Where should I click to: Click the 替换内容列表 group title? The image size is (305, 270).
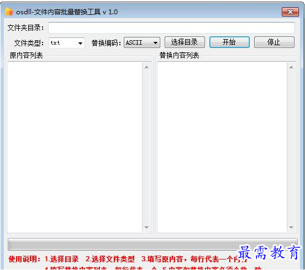[x=179, y=56]
